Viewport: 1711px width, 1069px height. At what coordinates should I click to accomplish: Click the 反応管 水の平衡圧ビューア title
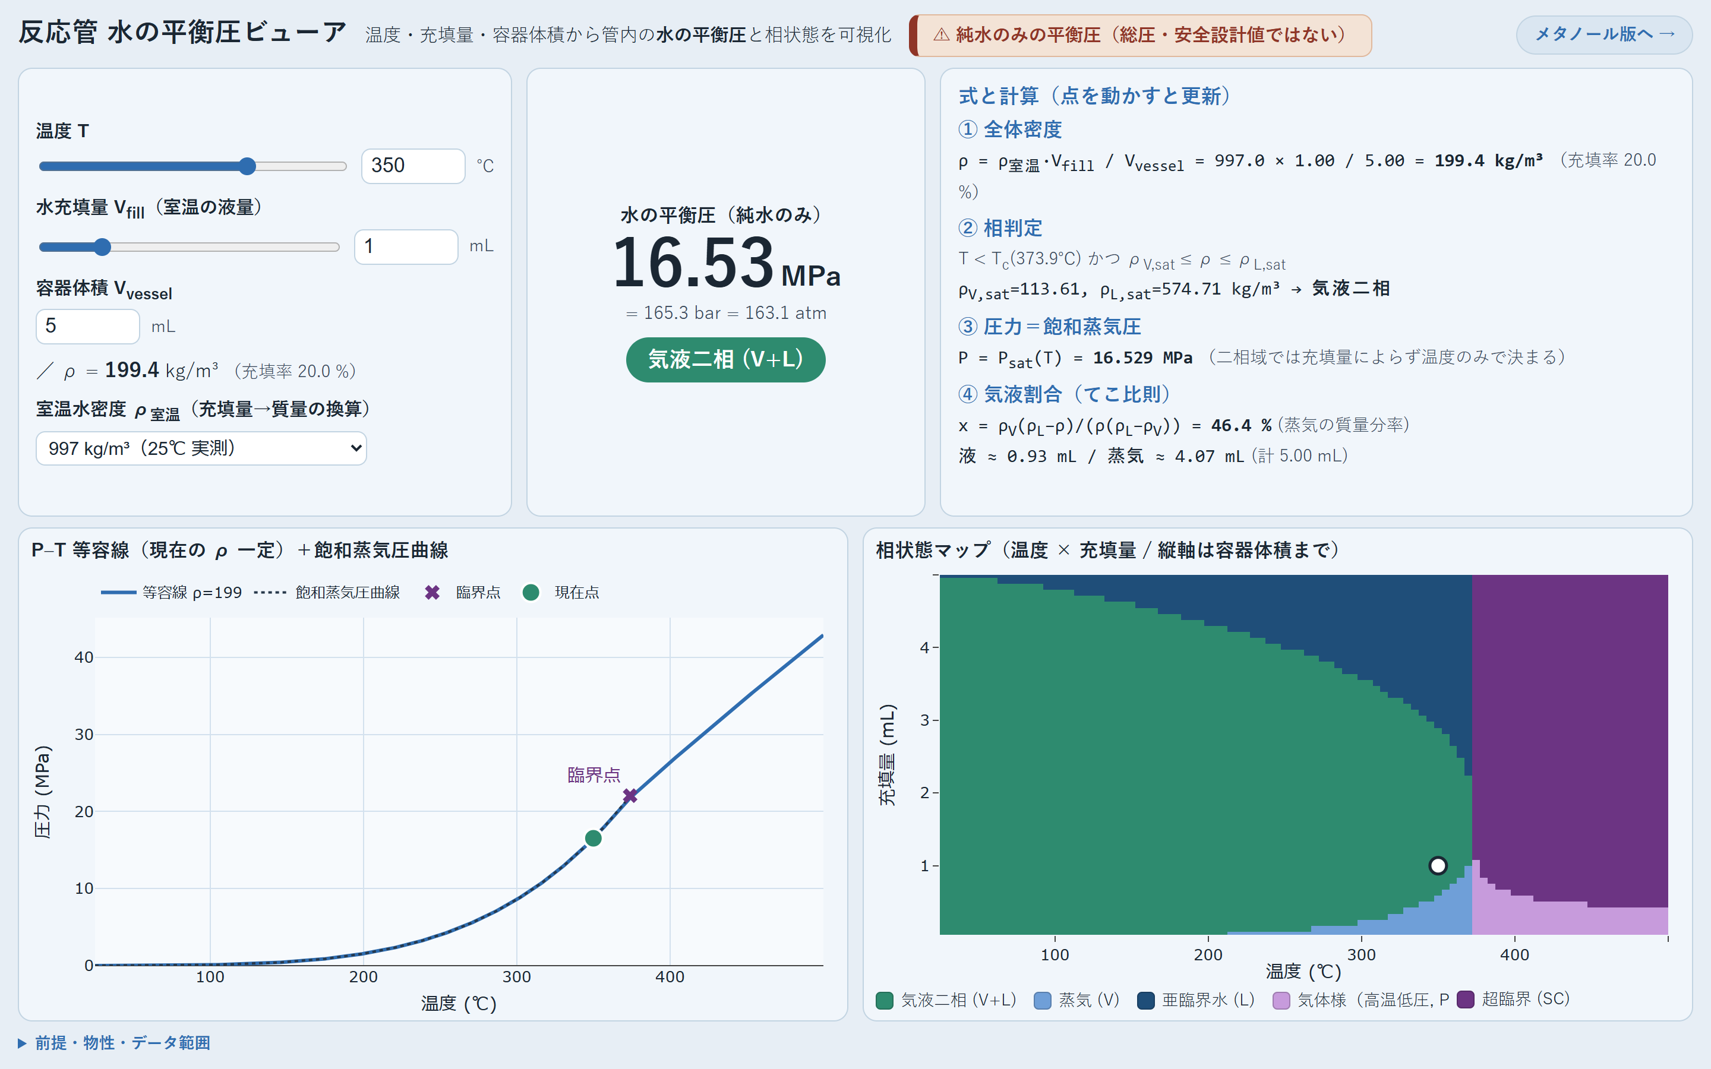[x=182, y=33]
